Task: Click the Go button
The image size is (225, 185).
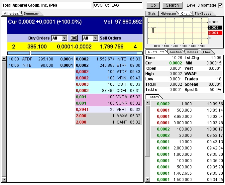Action: point(153,5)
